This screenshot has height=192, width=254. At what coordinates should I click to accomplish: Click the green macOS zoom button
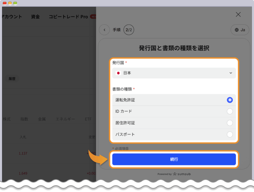[x=15, y=3]
